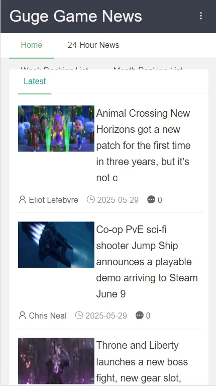Open the Animal Crossing article thumbnail
The image size is (216, 386).
click(x=56, y=128)
